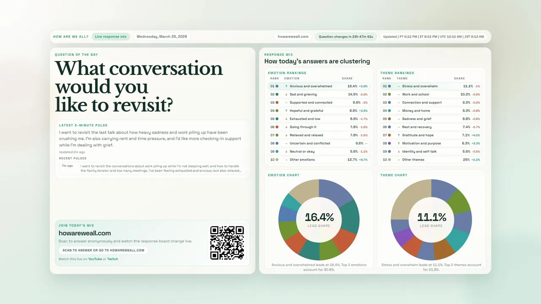Click the Supported and connected row label
Viewport: 541px width, 304px height.
click(311, 103)
